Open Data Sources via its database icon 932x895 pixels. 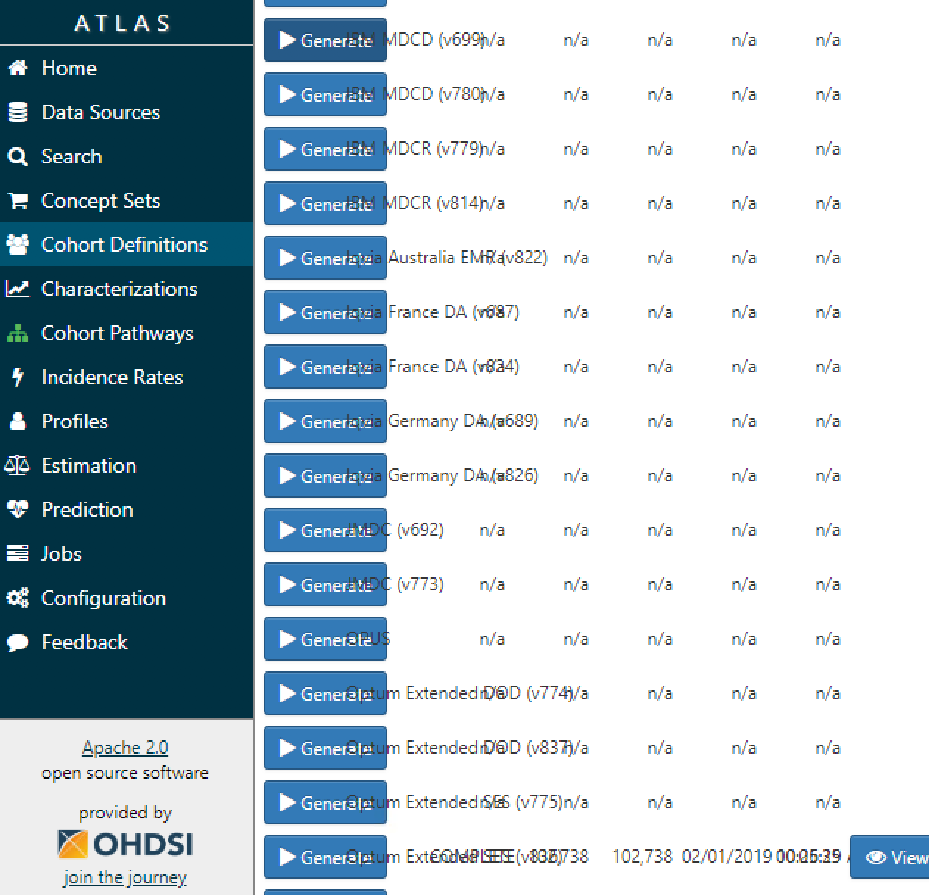pos(17,112)
